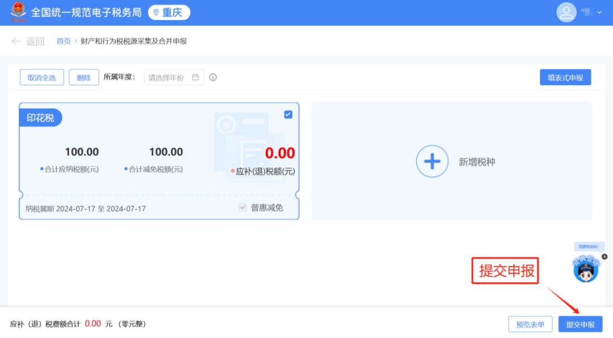Toggle the 普惠减免 checkbox
The height and width of the screenshot is (338, 613).
coord(243,207)
